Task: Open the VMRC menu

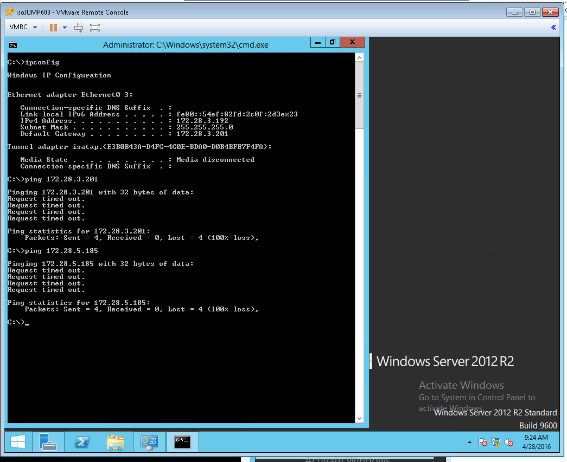Action: 18,27
